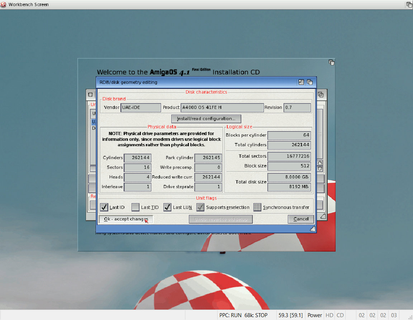Click the 03 drive counter in status bar

(394, 315)
